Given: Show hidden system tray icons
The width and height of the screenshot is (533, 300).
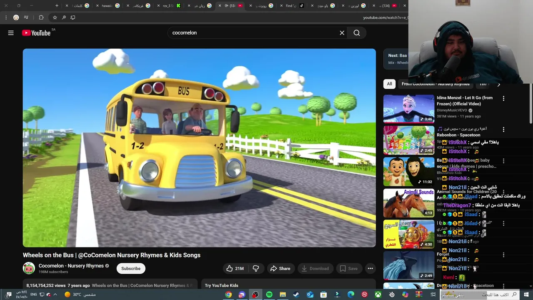Looking at the screenshot, I should pos(55,295).
